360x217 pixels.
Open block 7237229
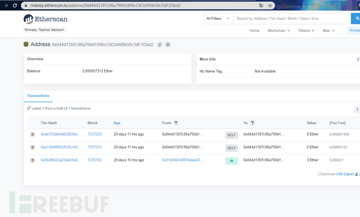tap(94, 134)
